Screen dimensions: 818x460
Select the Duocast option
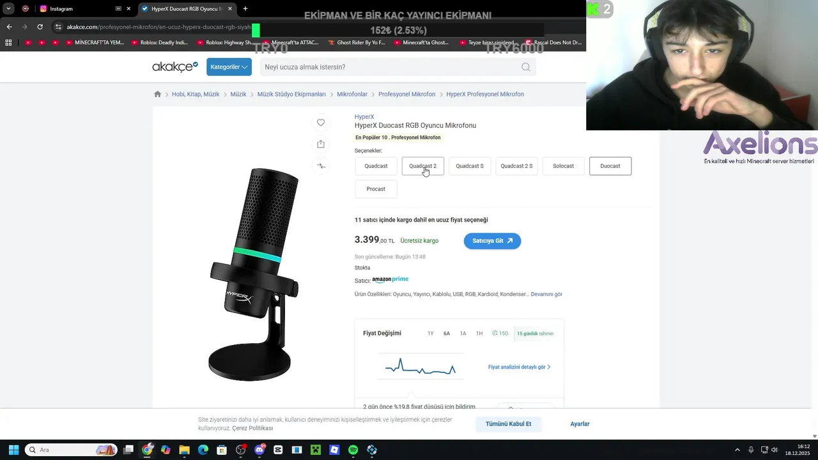[610, 166]
